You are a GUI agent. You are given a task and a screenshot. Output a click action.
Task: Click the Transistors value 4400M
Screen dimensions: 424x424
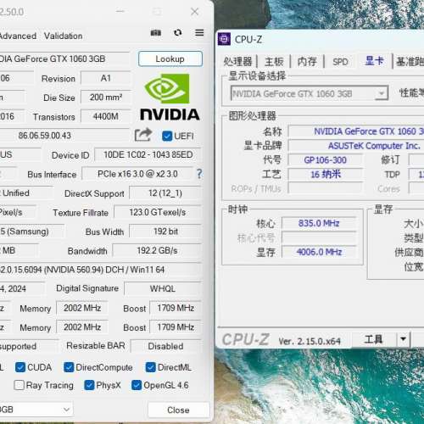[x=106, y=116]
